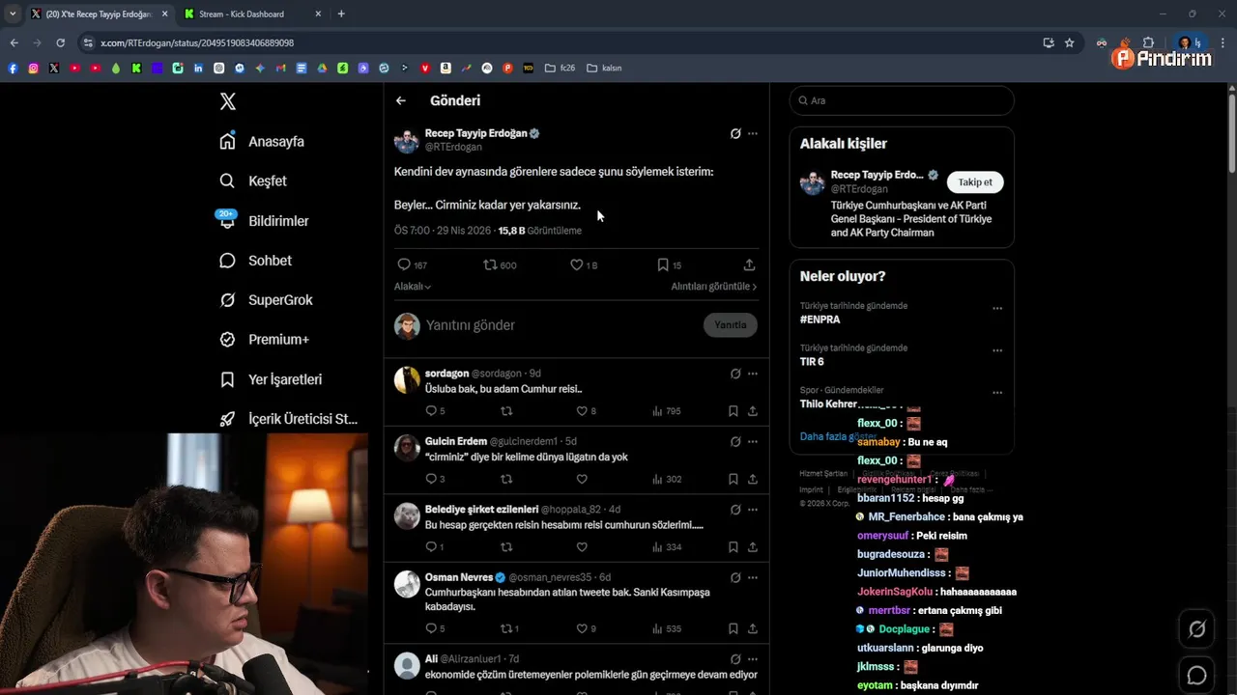Reload the page with Chrome's refresh button
Screen dimensions: 1237x695
pos(60,42)
